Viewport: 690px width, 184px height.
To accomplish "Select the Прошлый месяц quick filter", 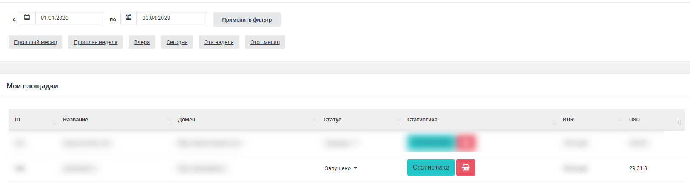I will coord(35,42).
